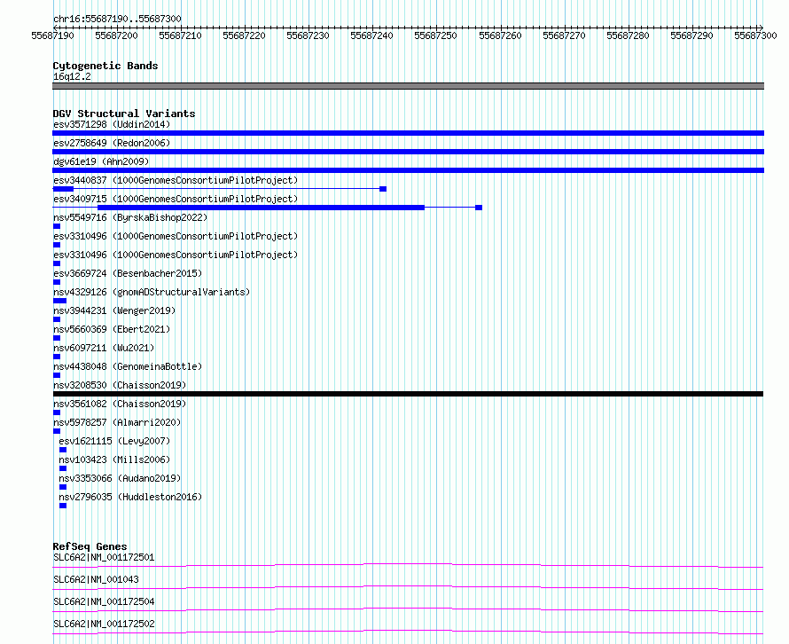Screen dimensions: 789x644
Task: Click the right end block of esv3440837
Action: pyautogui.click(x=383, y=189)
